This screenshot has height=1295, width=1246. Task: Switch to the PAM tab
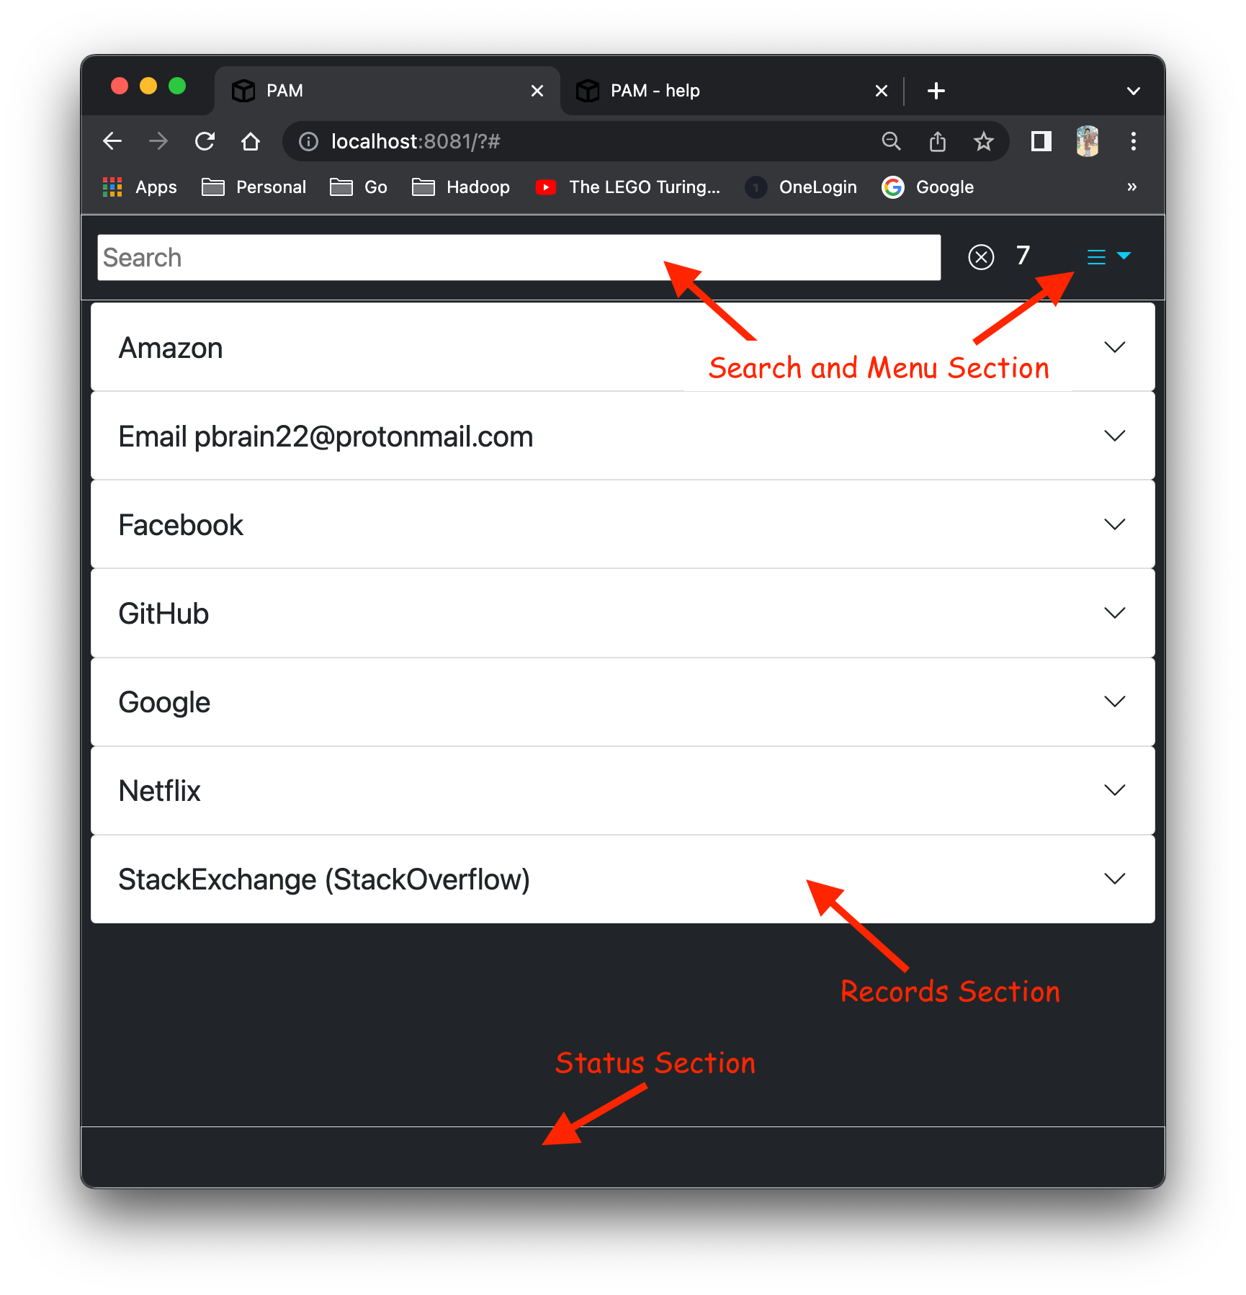tap(387, 91)
